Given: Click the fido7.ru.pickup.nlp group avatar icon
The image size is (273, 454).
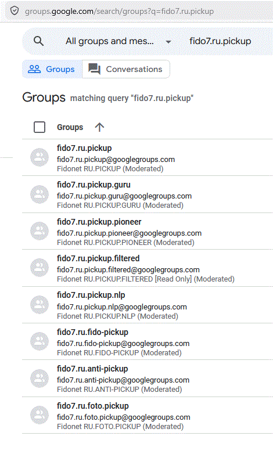Looking at the screenshot, I should [39, 305].
